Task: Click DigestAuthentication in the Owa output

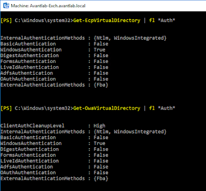Action: [x=29, y=149]
